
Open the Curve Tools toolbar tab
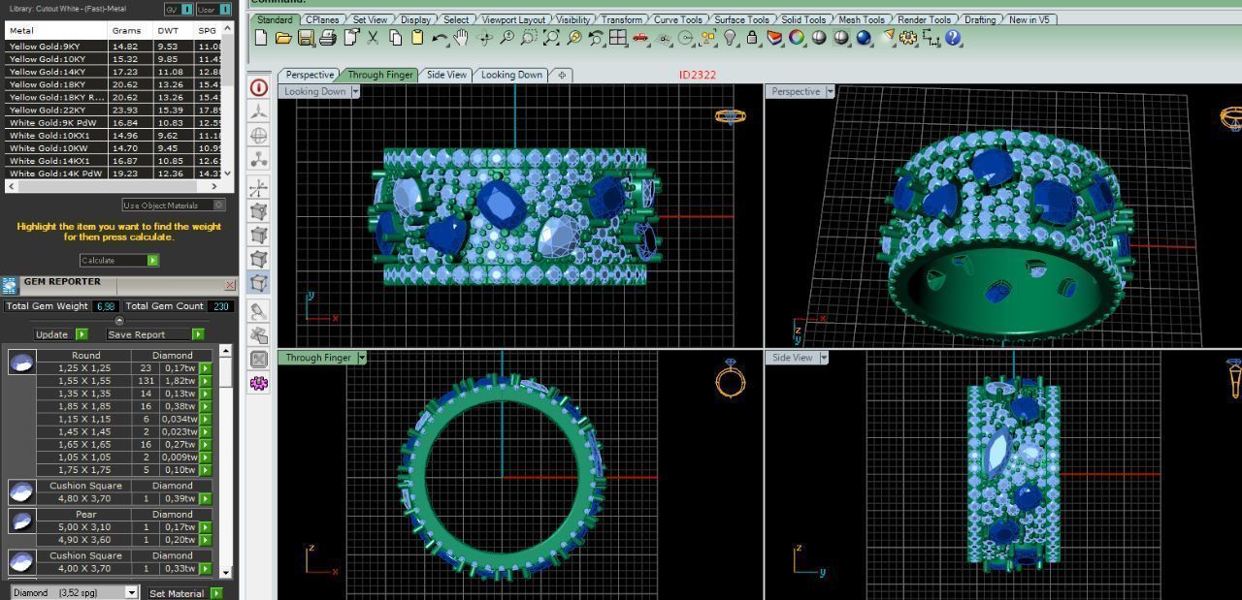tap(678, 19)
